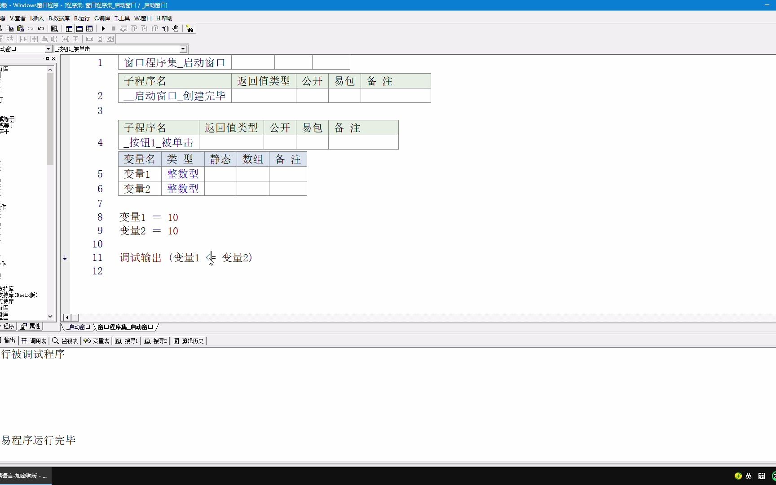Click the left panel scrollbar down arrow
This screenshot has height=485, width=776.
[x=50, y=316]
